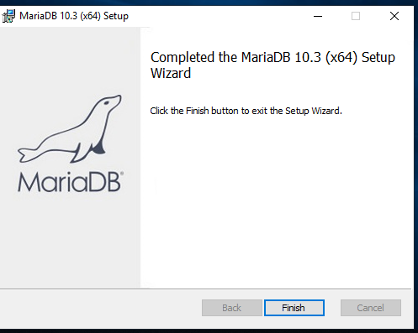
Task: Click the Finish button
Action: point(294,308)
